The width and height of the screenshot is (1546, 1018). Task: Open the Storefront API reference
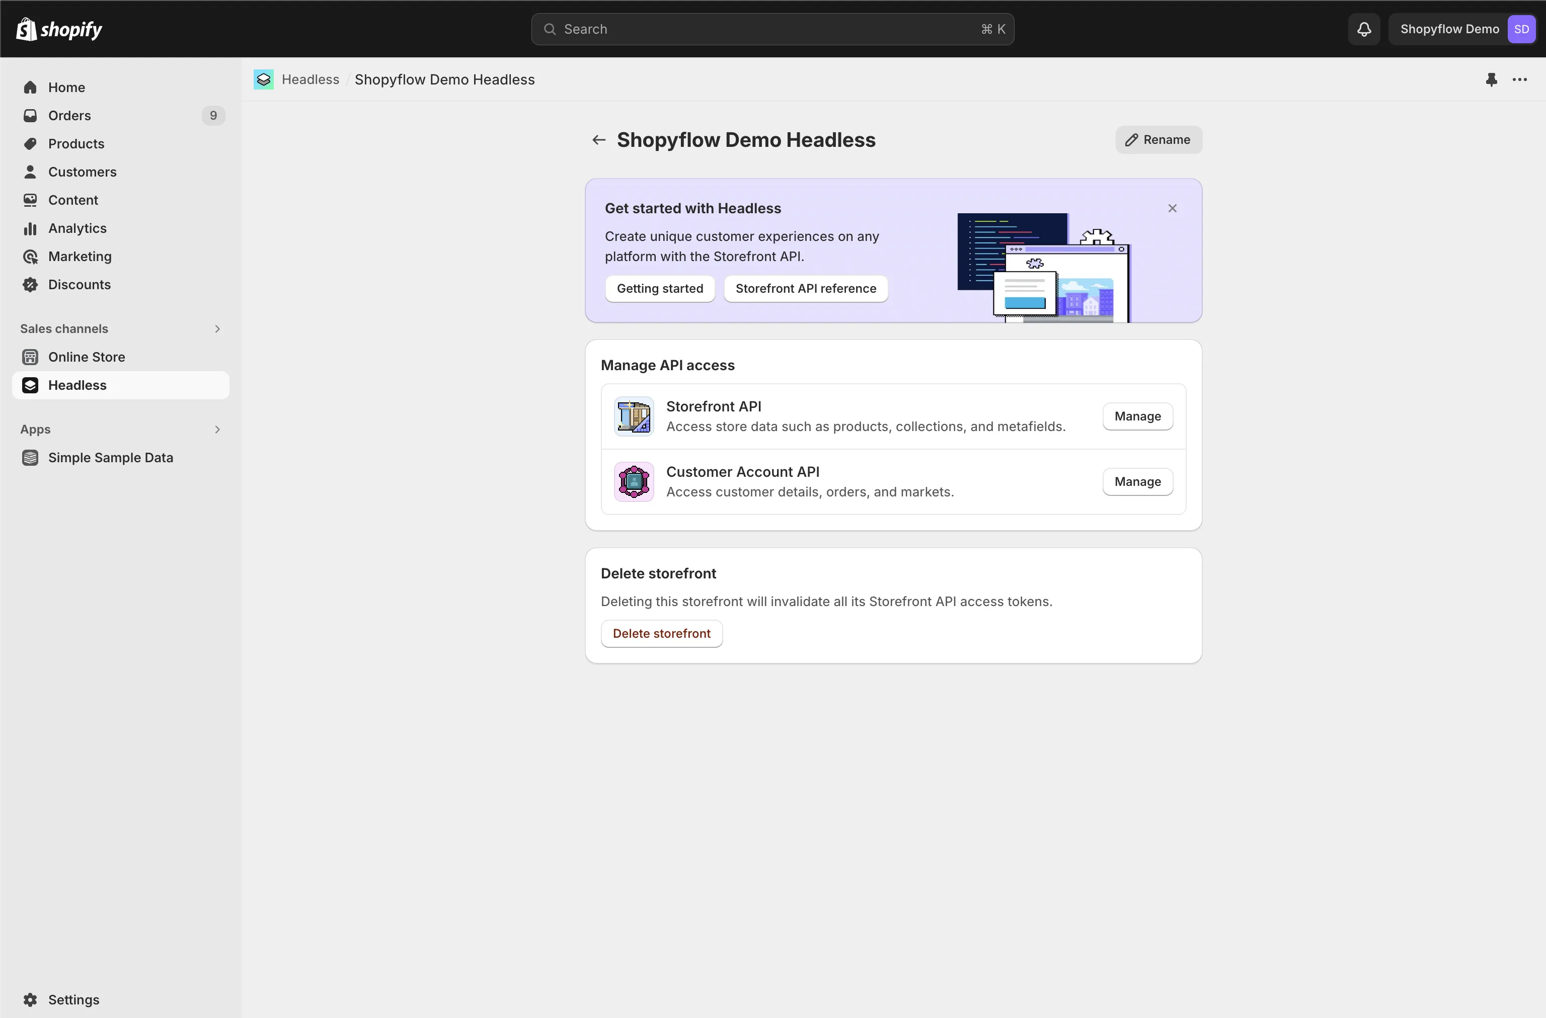point(806,288)
